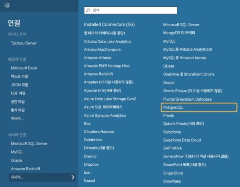Select Azure SQL 데이터베이스 connector

[x=103, y=107]
